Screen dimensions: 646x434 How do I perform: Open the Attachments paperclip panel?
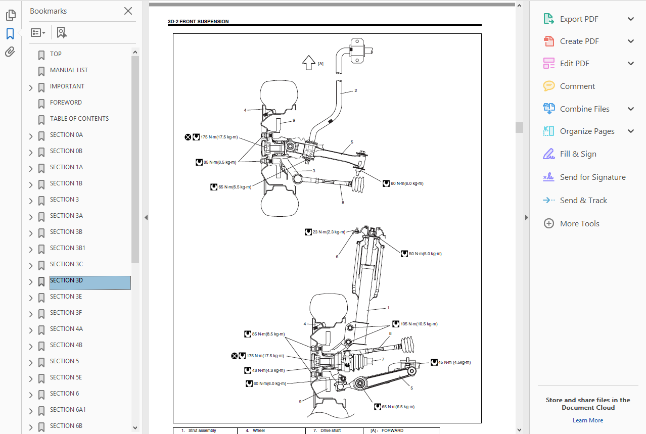[x=10, y=52]
